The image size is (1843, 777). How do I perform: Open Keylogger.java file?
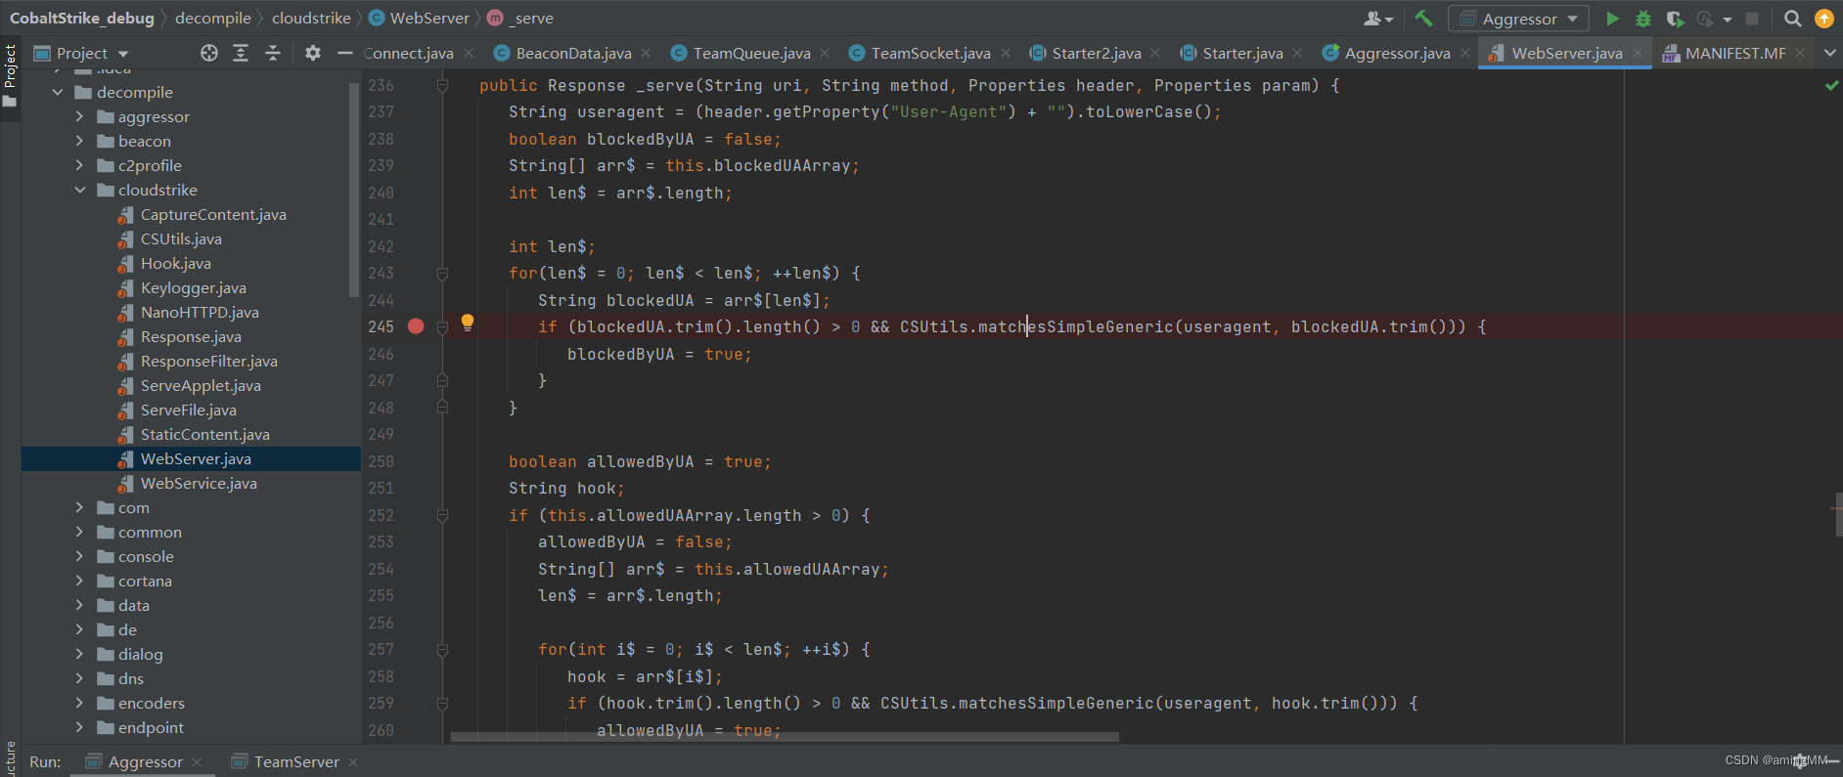(x=194, y=287)
